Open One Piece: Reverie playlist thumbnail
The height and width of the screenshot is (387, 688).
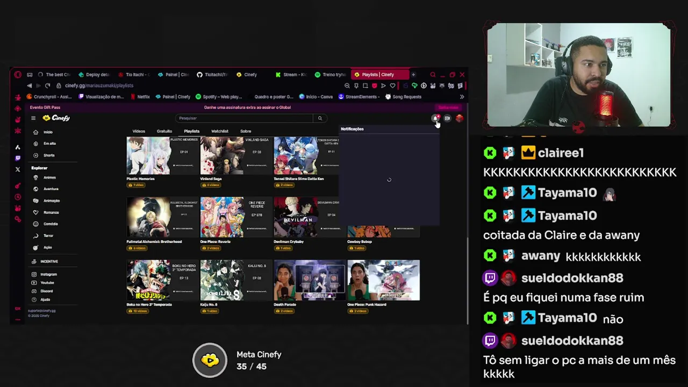[236, 217]
